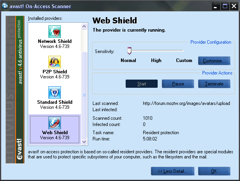Close the avast! On-Access Scanner window
This screenshot has height=181, width=240.
[234, 6]
